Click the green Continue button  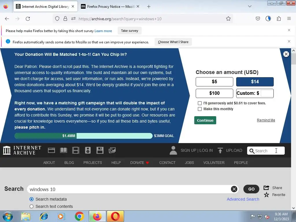[205, 120]
